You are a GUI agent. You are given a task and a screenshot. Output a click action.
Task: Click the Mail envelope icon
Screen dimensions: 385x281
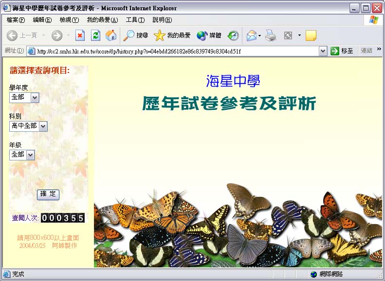tap(251, 35)
